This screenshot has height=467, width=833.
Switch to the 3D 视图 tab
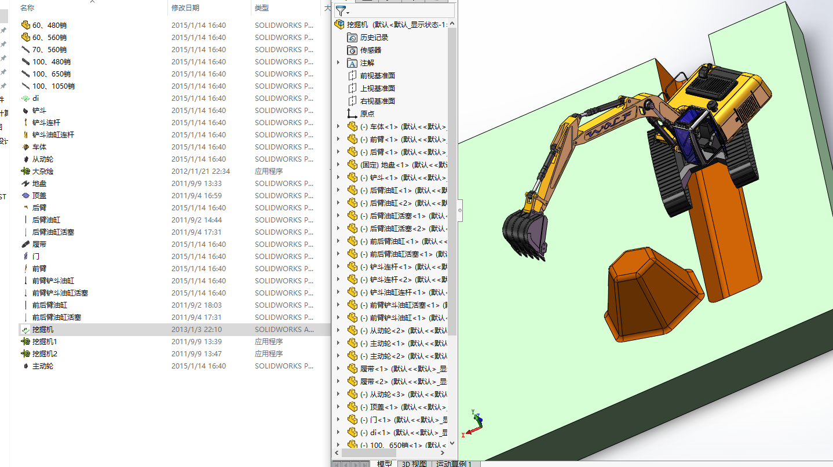click(x=414, y=464)
